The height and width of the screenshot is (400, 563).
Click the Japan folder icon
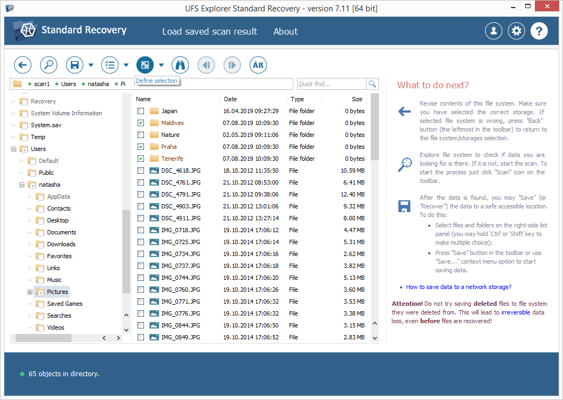(x=154, y=111)
